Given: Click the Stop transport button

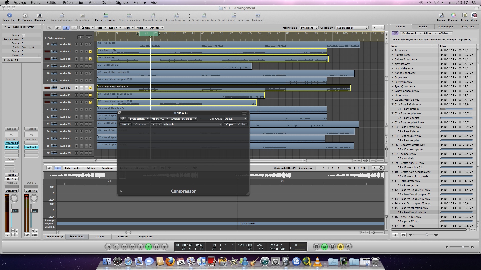Looking at the screenshot, I should click(140, 247).
